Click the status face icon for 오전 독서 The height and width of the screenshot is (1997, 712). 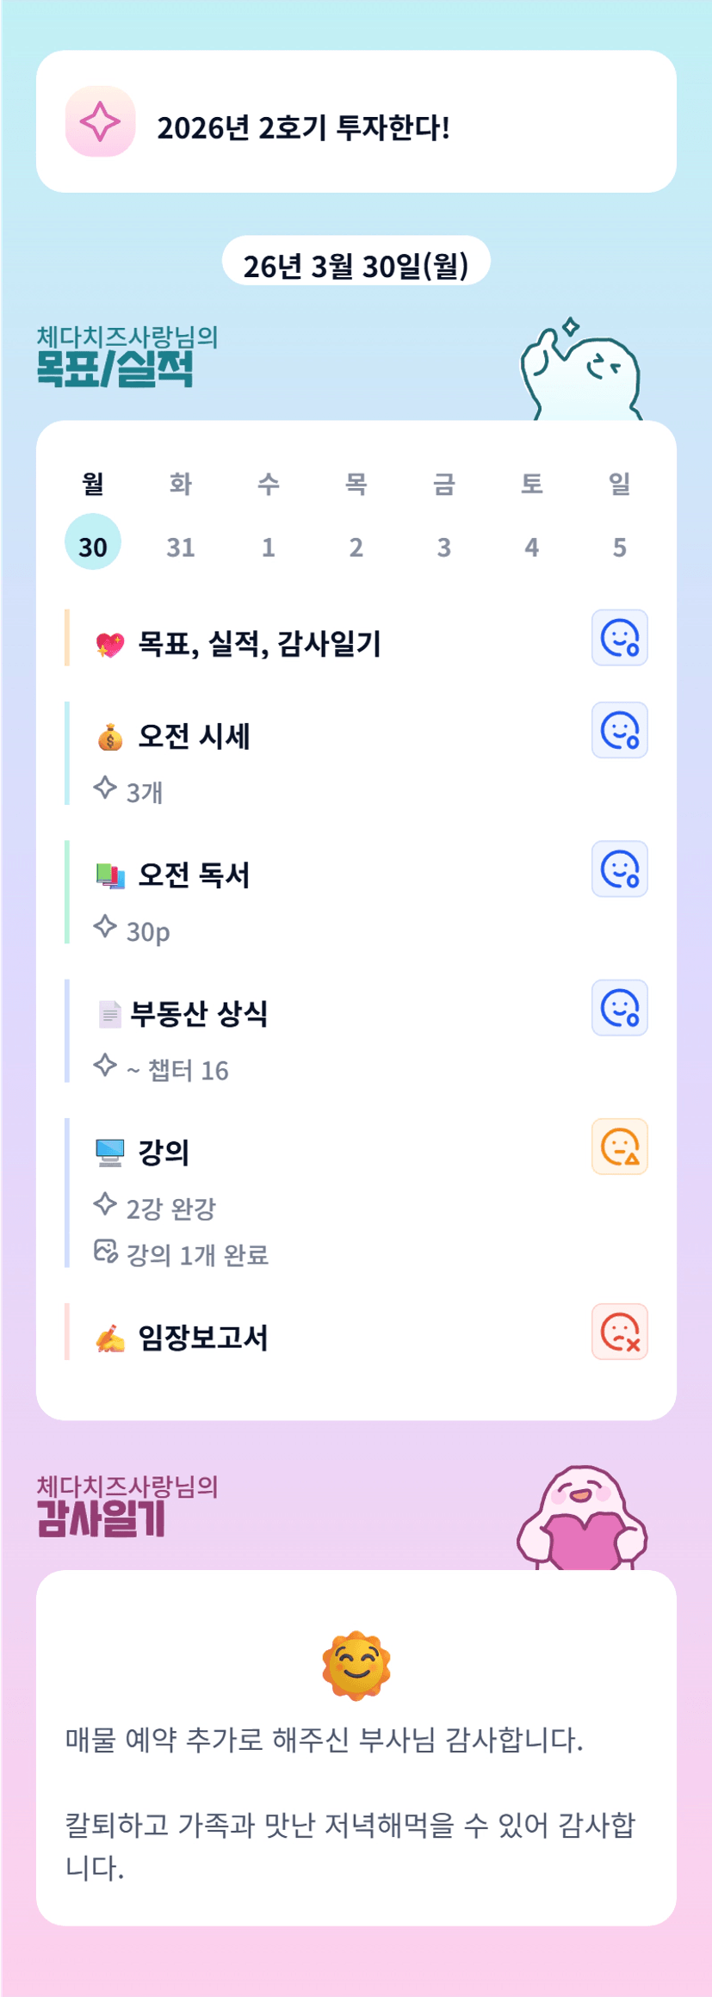(619, 869)
